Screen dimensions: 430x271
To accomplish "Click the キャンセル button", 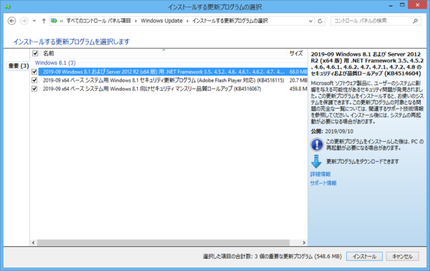I will click(402, 256).
